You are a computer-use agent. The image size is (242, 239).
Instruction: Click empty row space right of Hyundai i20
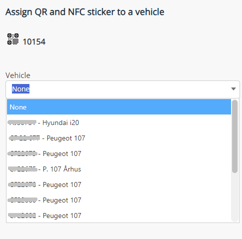(x=155, y=122)
